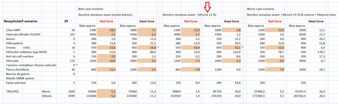Viewport: 338px width, 104px height.
Task: Select the blessés count 5490 cell
Action: pyautogui.click(x=72, y=96)
